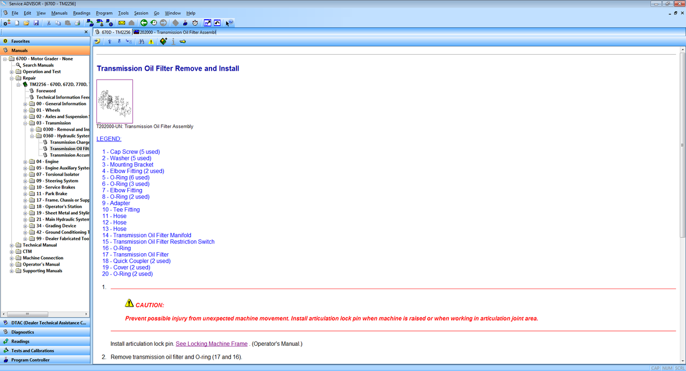Collapse the Repair folder node
The height and width of the screenshot is (371, 686).
click(x=11, y=78)
